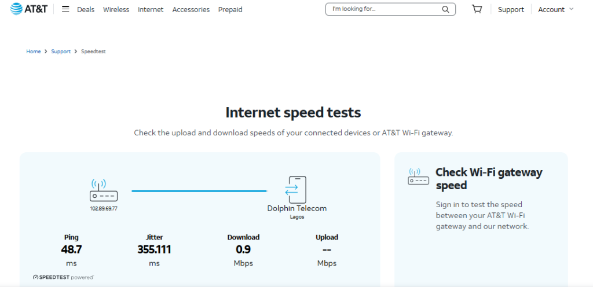
Task: Click the Ping value 48.7
Action: coord(71,249)
